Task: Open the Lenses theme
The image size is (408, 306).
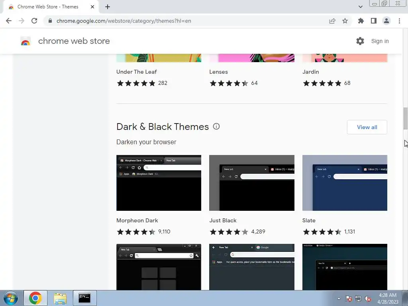Action: coord(219,72)
